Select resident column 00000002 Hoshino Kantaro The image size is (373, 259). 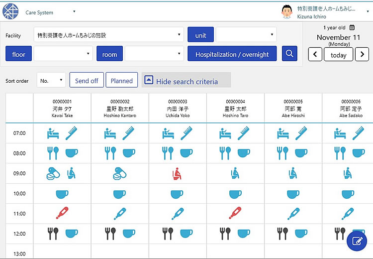[x=120, y=108]
